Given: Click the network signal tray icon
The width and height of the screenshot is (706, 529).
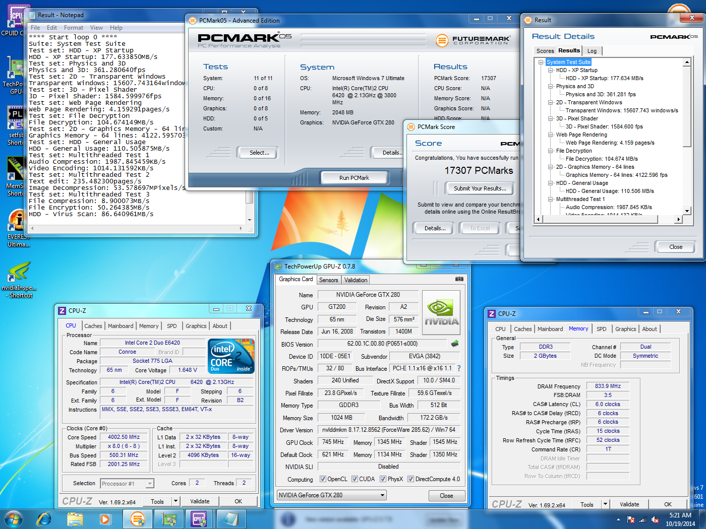Looking at the screenshot, I should (x=642, y=519).
